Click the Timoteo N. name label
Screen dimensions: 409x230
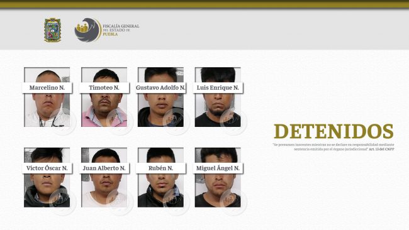[104, 88]
